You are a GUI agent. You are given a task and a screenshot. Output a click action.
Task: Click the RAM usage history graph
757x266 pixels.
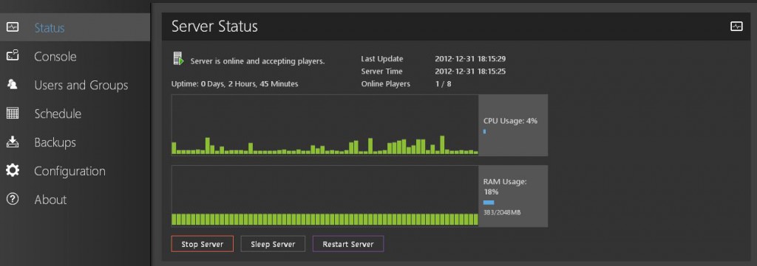click(x=325, y=196)
